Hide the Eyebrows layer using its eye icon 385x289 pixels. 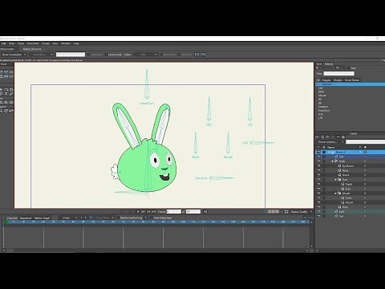click(x=318, y=166)
